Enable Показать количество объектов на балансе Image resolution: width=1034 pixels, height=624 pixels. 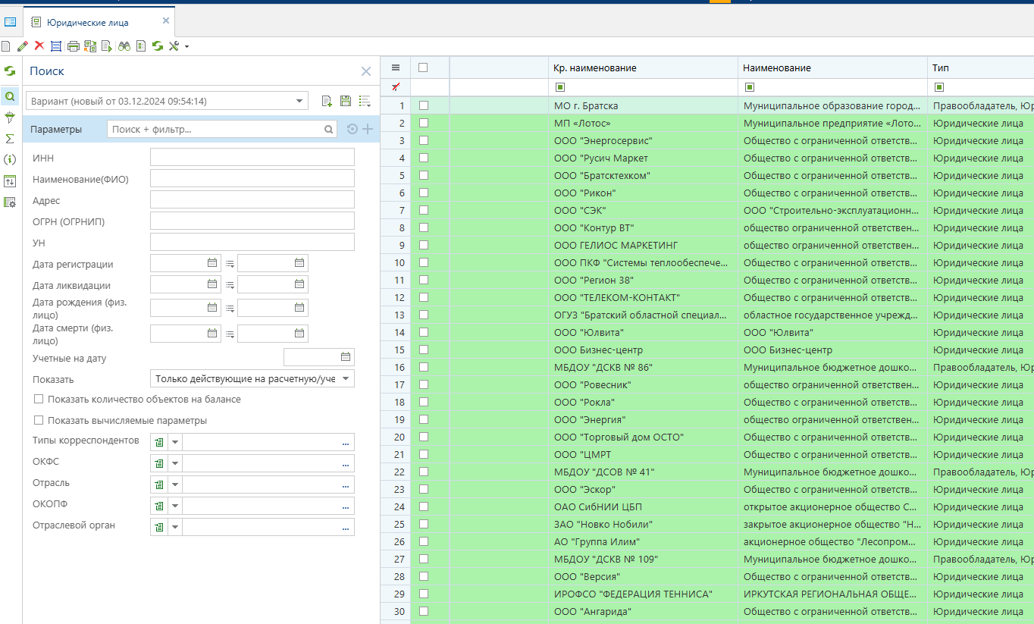(x=39, y=399)
